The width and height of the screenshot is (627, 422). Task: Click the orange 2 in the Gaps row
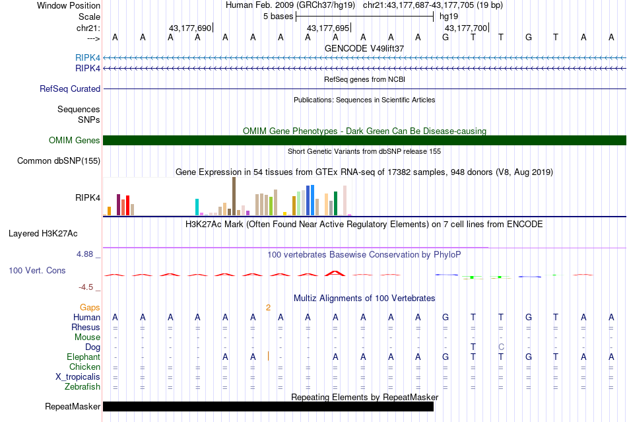(268, 307)
